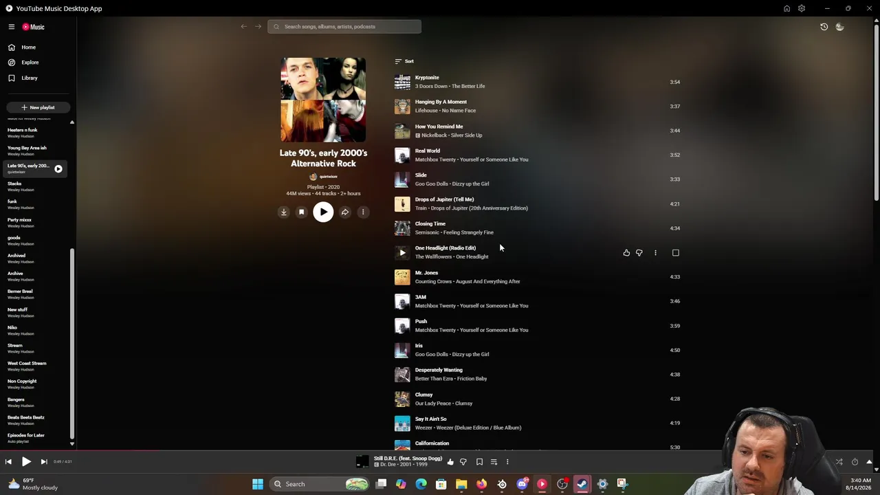Check the One Headlight selection box
Image resolution: width=880 pixels, height=495 pixels.
click(x=676, y=253)
